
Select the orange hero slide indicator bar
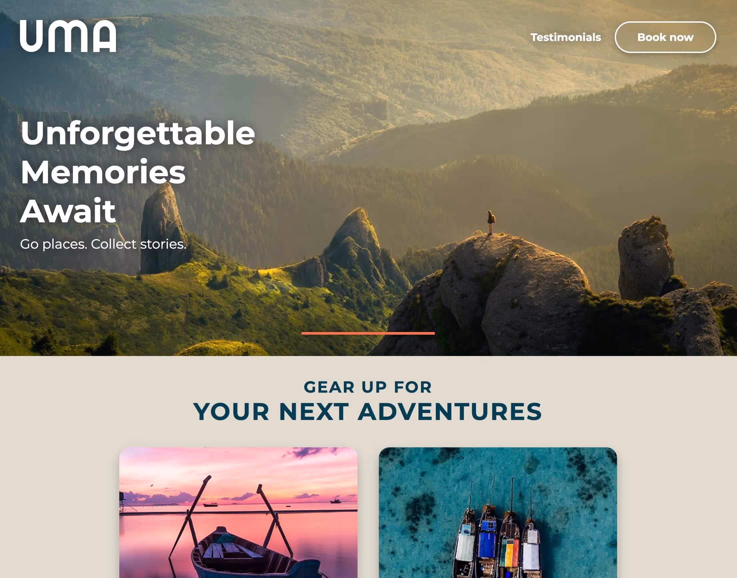click(x=368, y=333)
